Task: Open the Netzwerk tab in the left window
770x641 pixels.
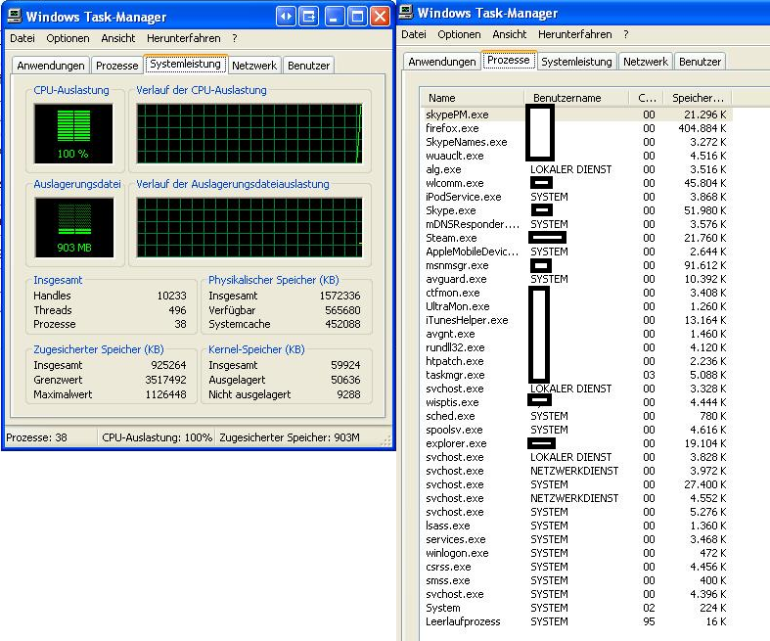Action: pyautogui.click(x=254, y=66)
